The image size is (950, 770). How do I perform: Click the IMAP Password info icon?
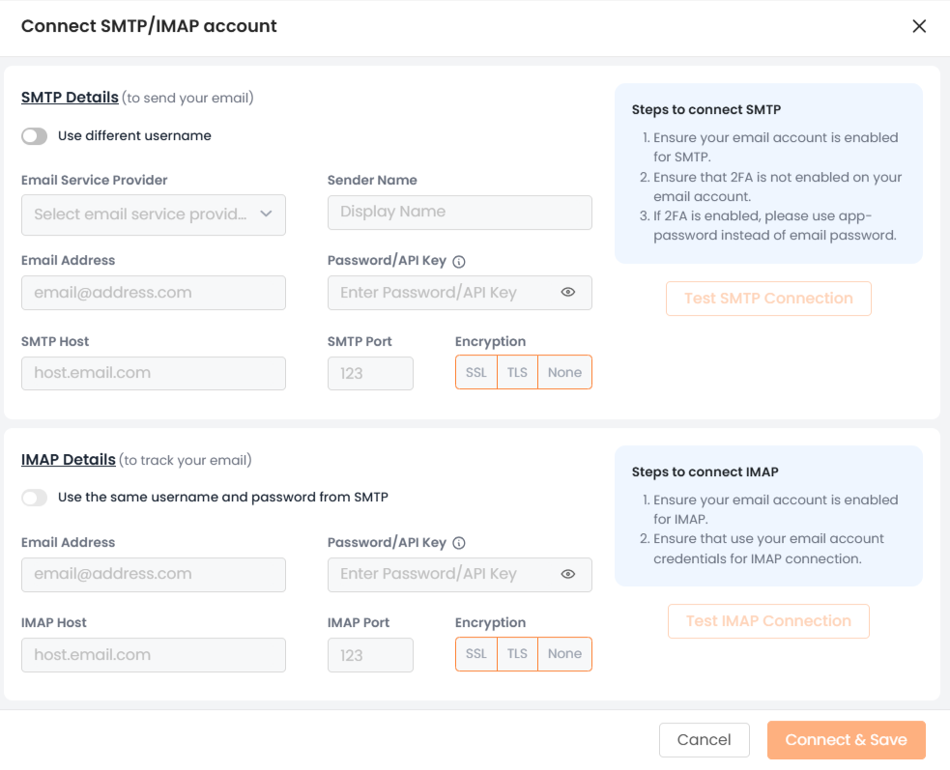pos(459,543)
